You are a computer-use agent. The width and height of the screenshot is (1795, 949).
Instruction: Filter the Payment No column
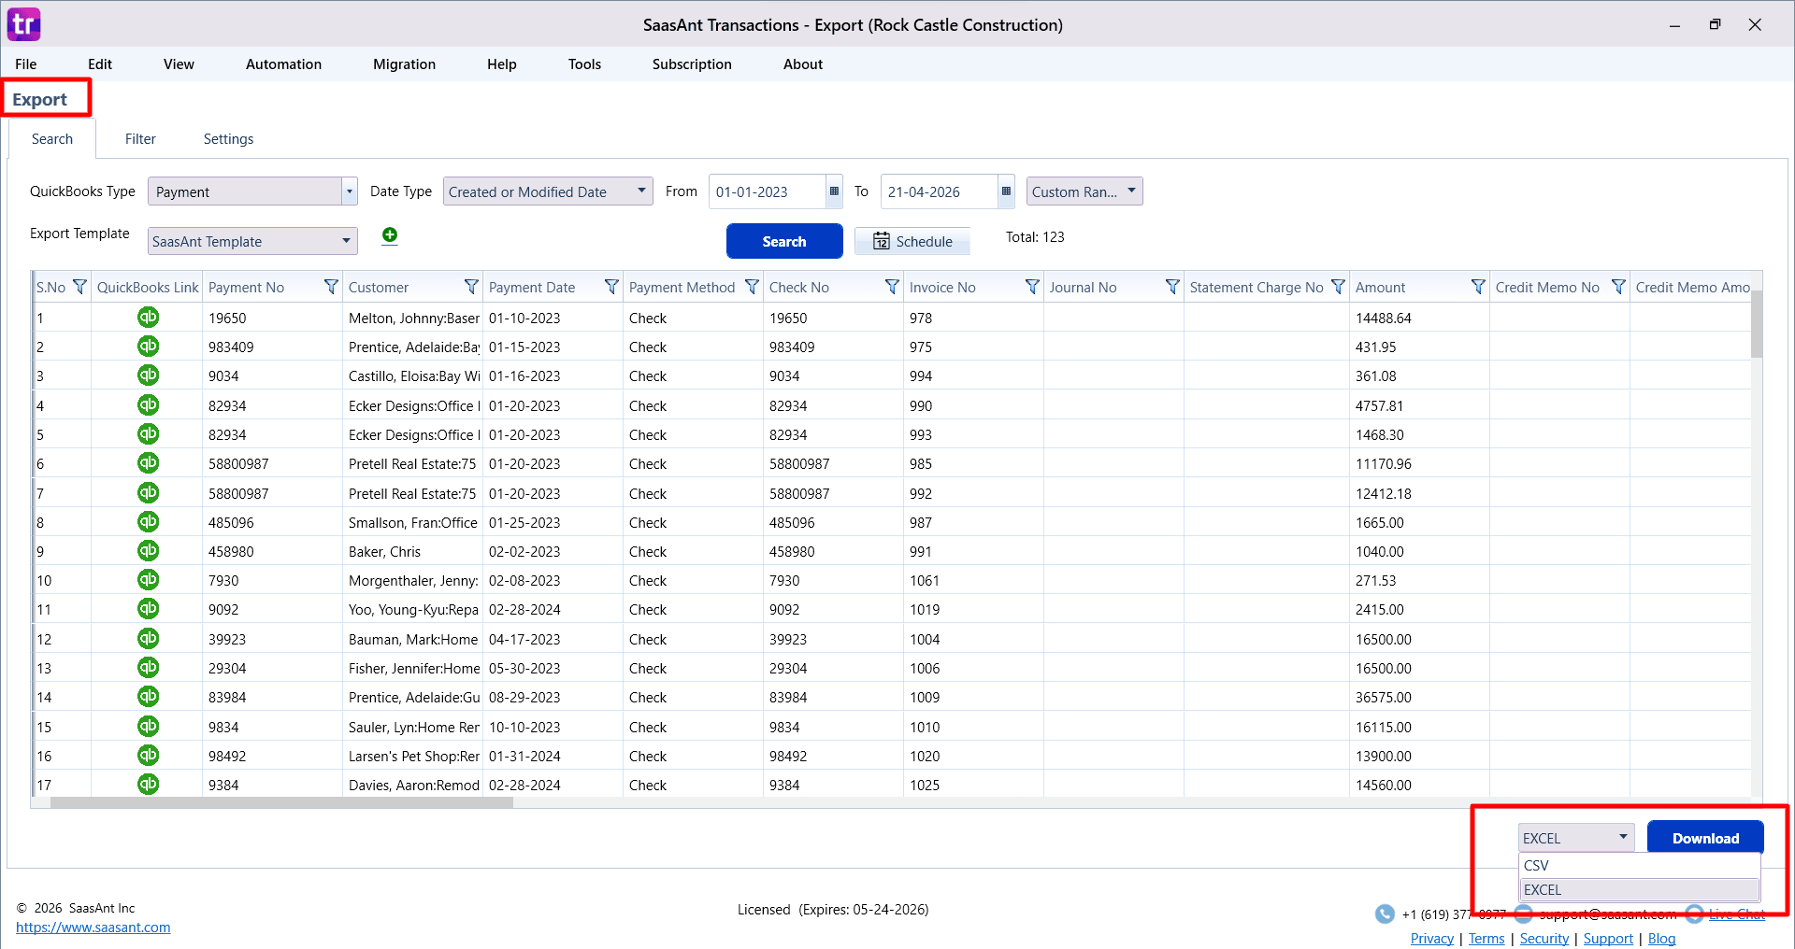[x=331, y=287]
